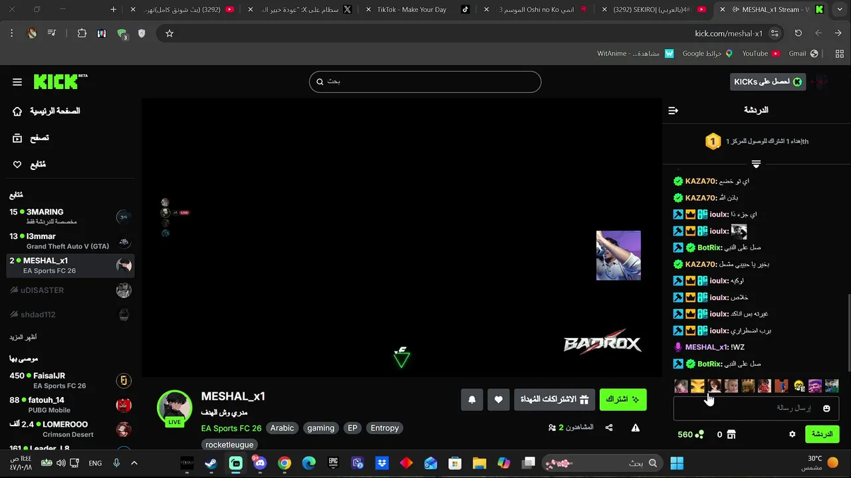Image resolution: width=851 pixels, height=478 pixels.
Task: Click the report warning triangle icon
Action: 636,428
